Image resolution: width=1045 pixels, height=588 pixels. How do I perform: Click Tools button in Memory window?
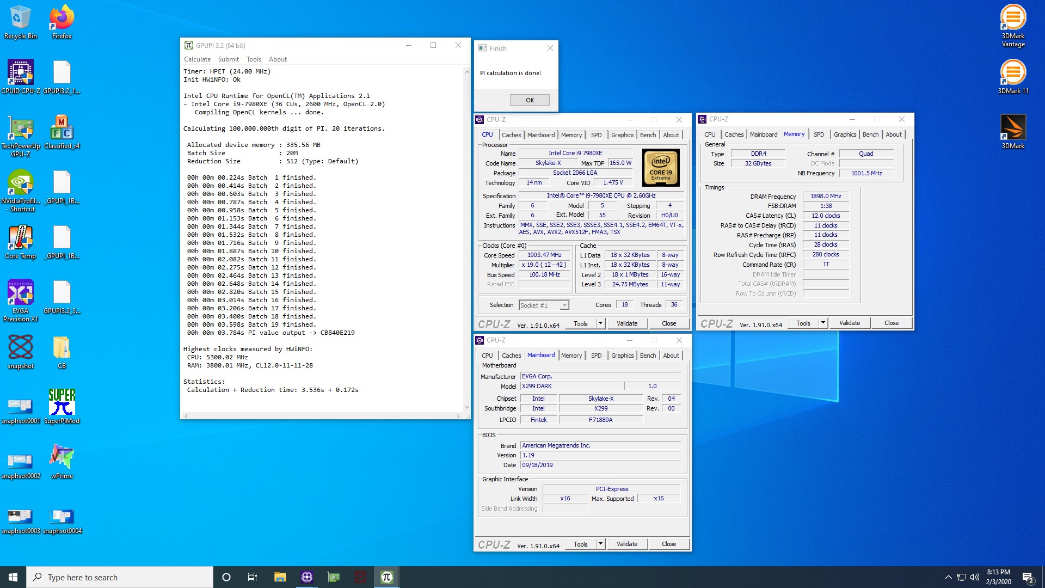point(803,323)
